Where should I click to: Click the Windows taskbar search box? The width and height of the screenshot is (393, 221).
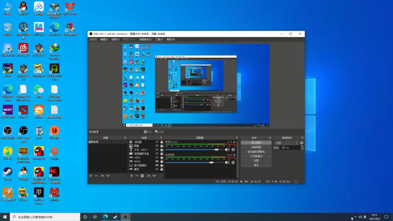tap(45, 217)
